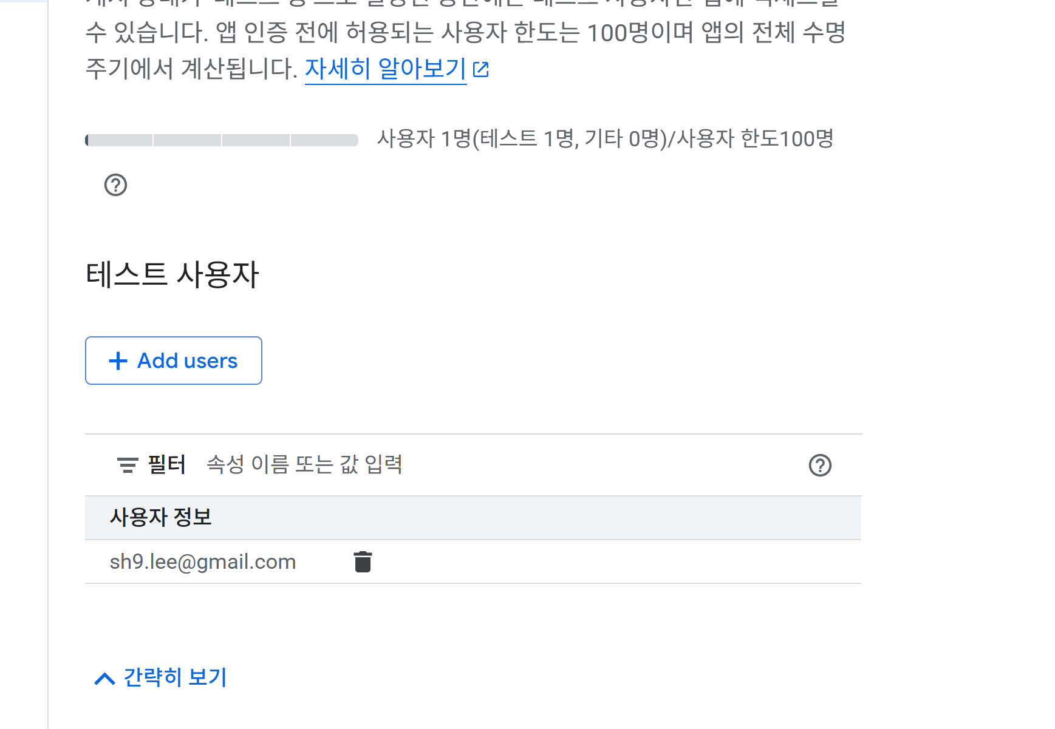Screen dimensions: 1055x729
Task: Click the up chevron beside 간략히 보기
Action: [105, 678]
